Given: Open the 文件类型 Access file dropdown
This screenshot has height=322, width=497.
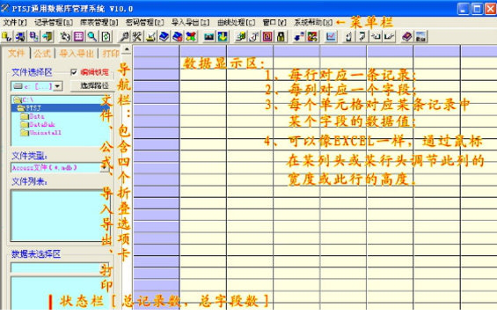Looking at the screenshot, I should pos(105,168).
